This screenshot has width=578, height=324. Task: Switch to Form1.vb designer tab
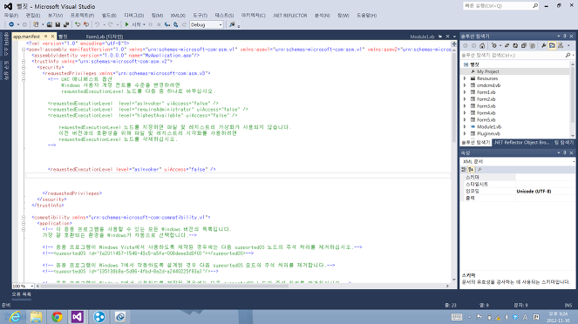tap(105, 37)
